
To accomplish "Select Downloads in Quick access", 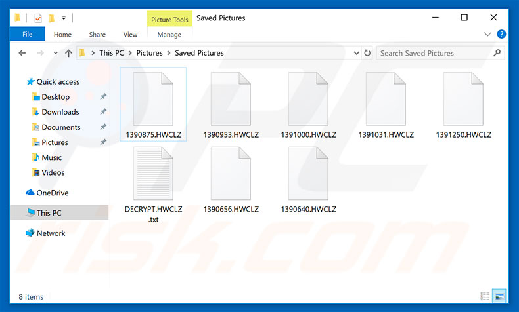I will pos(60,112).
